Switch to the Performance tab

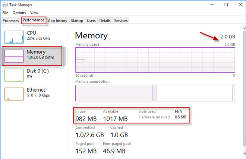click(34, 20)
